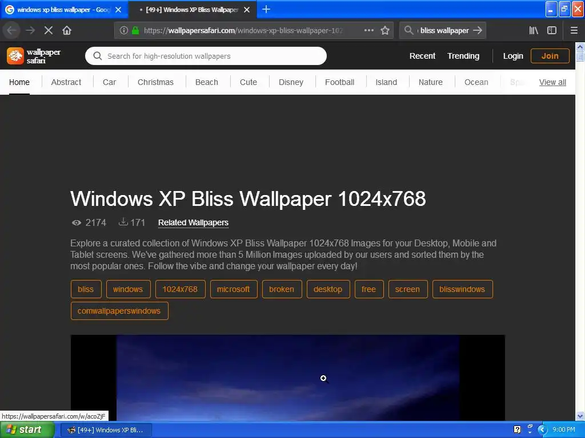Go to Recent wallpapers
The image size is (585, 438).
tap(422, 56)
